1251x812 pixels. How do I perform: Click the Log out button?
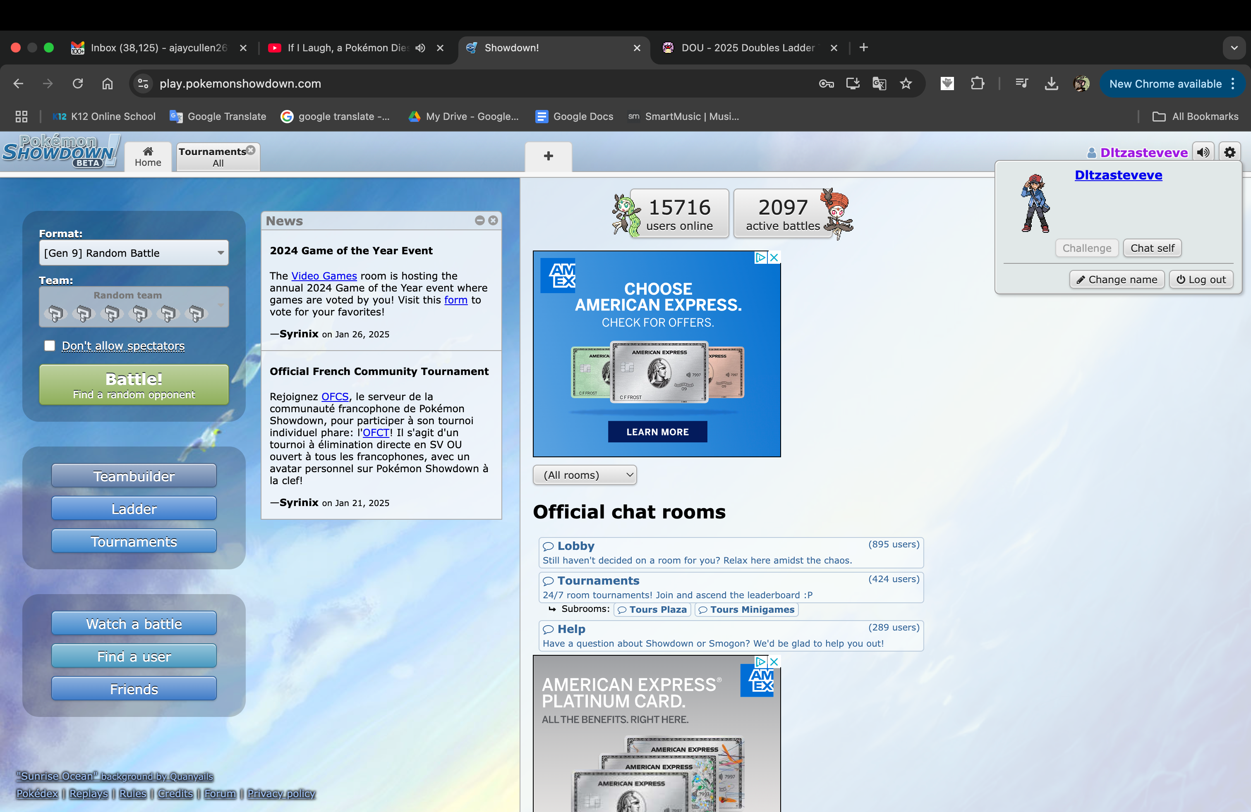pos(1201,279)
